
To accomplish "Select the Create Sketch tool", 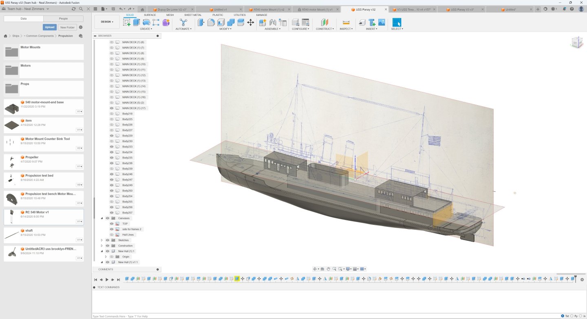I will click(127, 23).
